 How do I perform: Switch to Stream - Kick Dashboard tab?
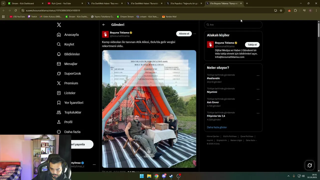point(25,3)
